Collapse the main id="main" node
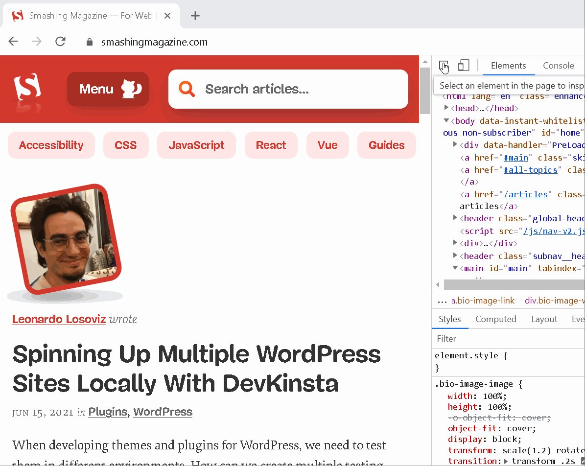Image resolution: width=585 pixels, height=466 pixels. tap(455, 268)
